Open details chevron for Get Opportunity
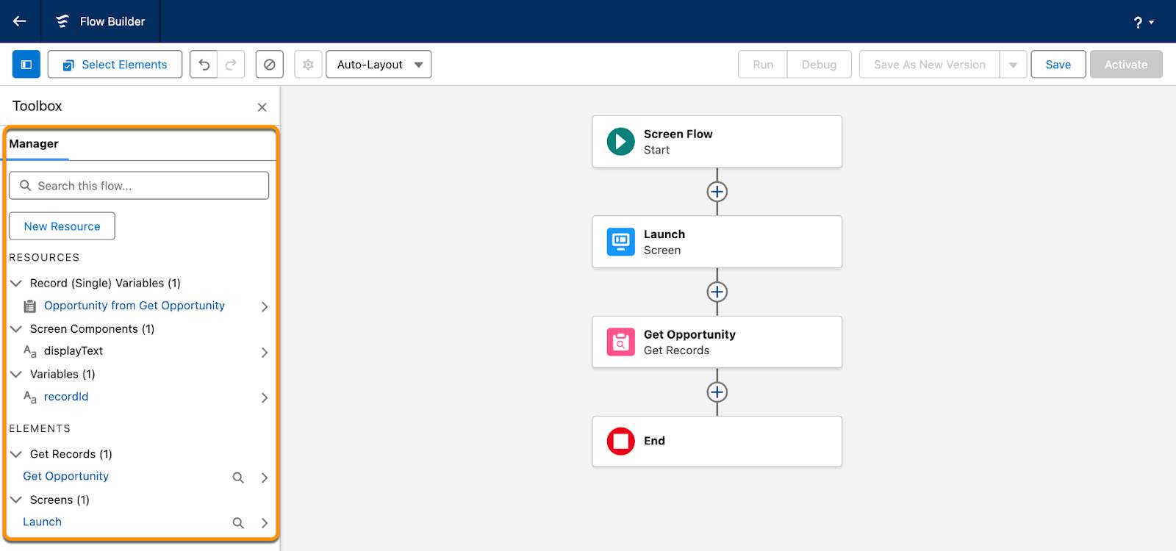This screenshot has height=551, width=1176. (265, 478)
